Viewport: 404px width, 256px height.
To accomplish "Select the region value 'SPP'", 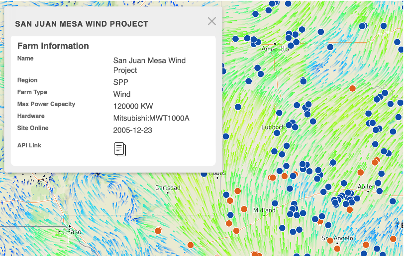I will coord(120,82).
